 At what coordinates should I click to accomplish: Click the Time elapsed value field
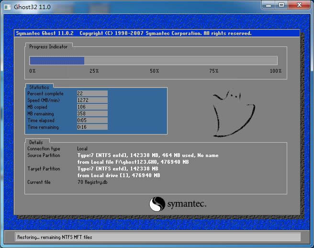click(x=92, y=121)
